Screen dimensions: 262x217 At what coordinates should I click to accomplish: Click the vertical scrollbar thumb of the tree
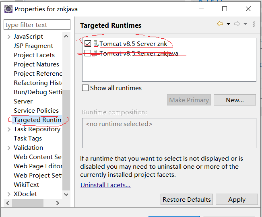66,140
